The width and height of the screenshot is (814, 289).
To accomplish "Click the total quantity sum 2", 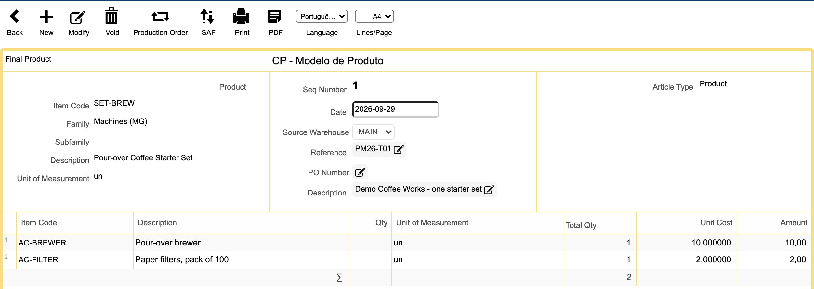I will (x=629, y=277).
